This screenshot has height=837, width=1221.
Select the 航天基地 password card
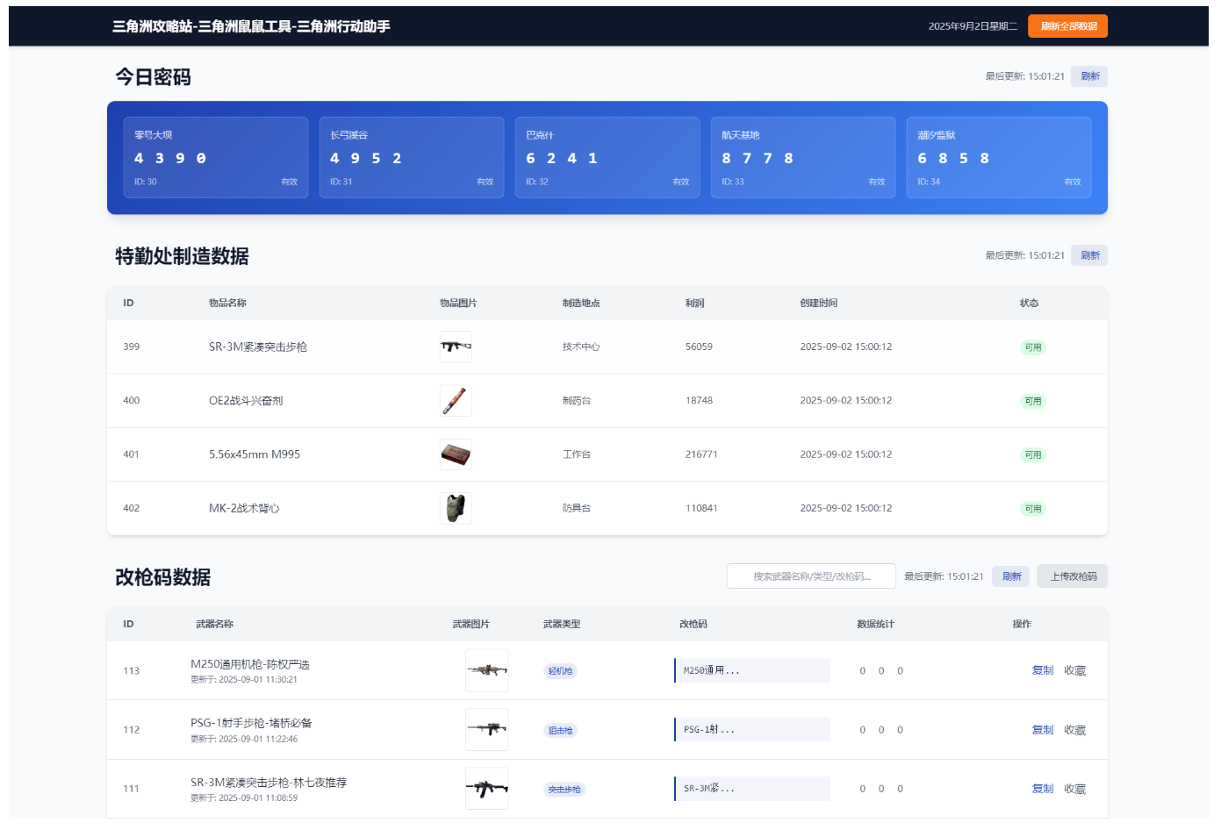(803, 158)
